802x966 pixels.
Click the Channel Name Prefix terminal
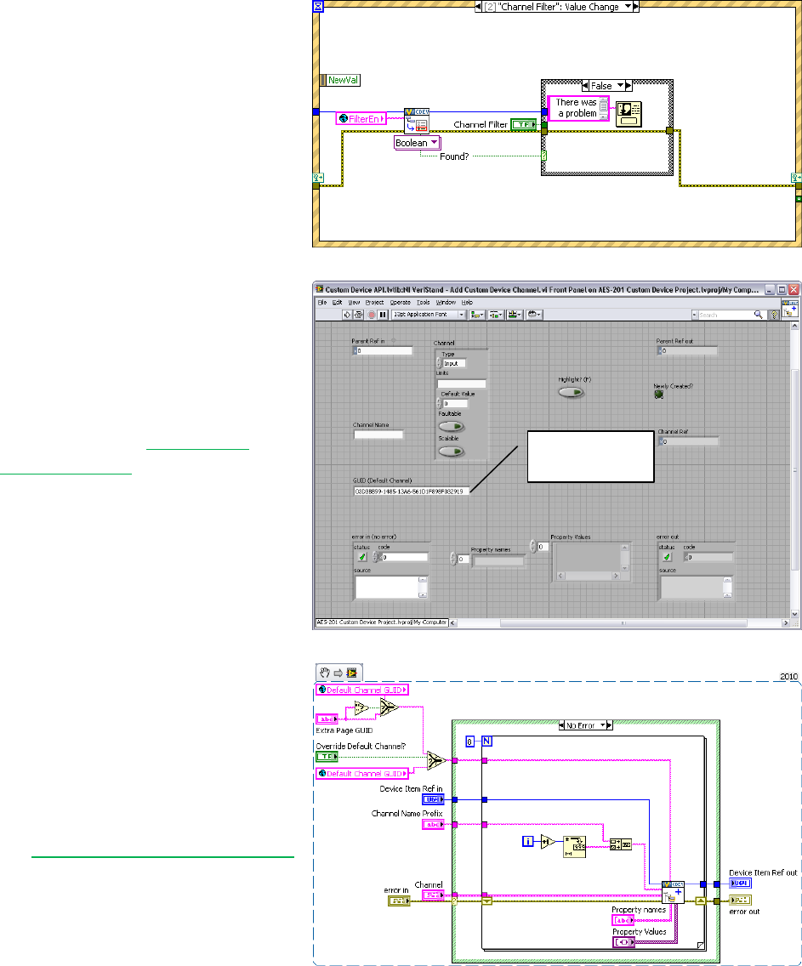point(433,824)
